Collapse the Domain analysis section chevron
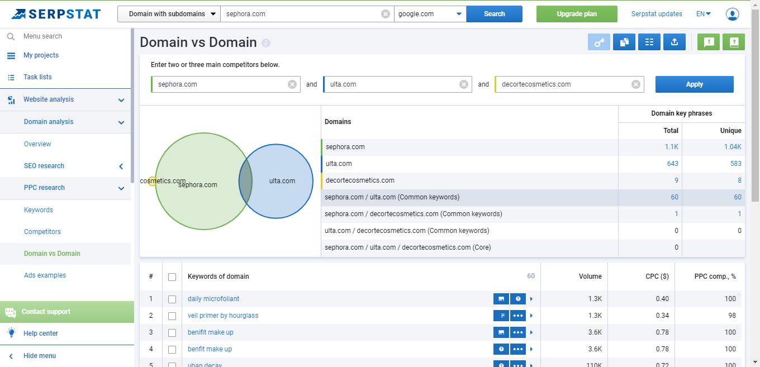This screenshot has height=367, width=760. (x=121, y=122)
